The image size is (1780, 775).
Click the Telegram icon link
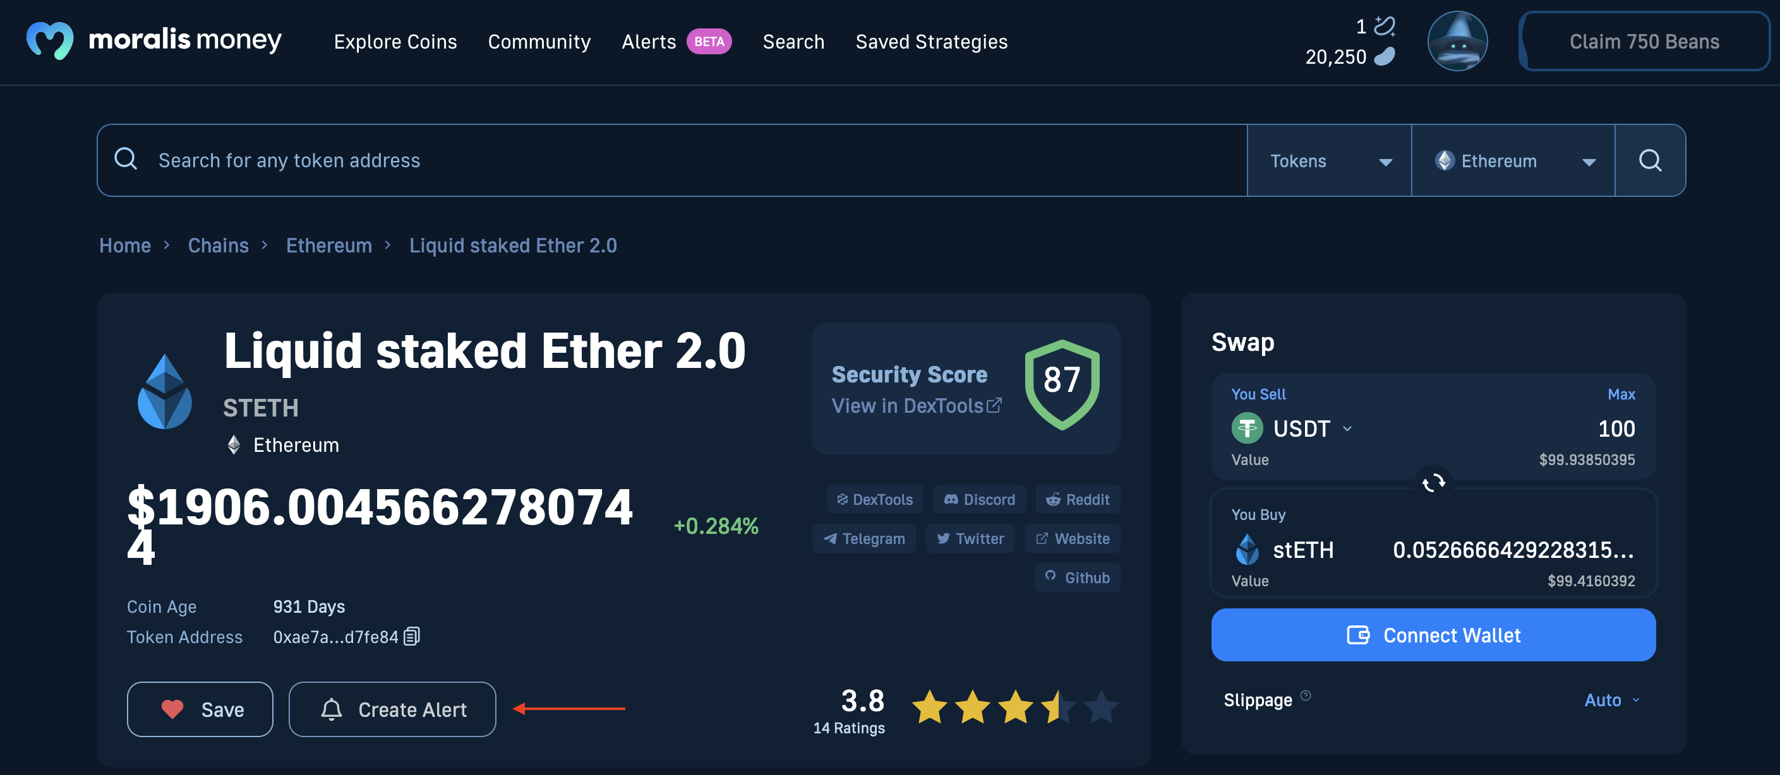point(864,536)
